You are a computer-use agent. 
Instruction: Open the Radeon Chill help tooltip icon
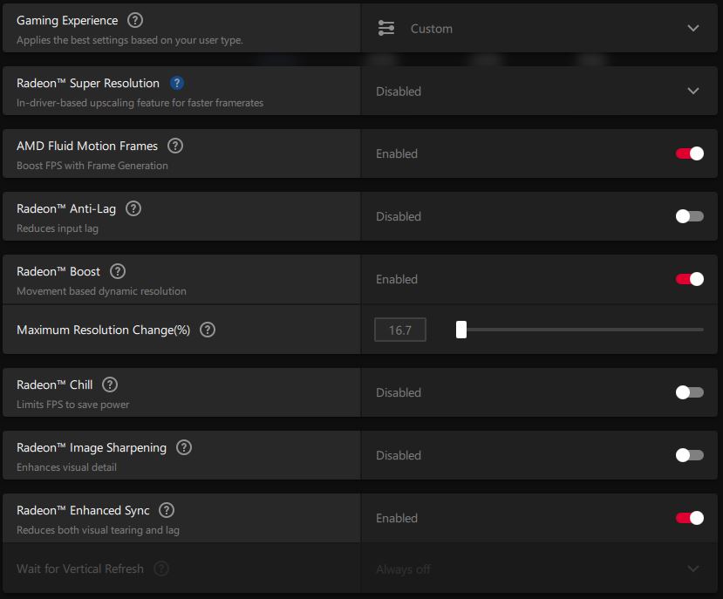point(110,385)
